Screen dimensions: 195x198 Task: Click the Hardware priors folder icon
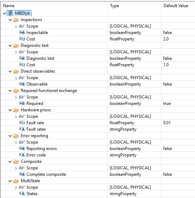(x=16, y=110)
